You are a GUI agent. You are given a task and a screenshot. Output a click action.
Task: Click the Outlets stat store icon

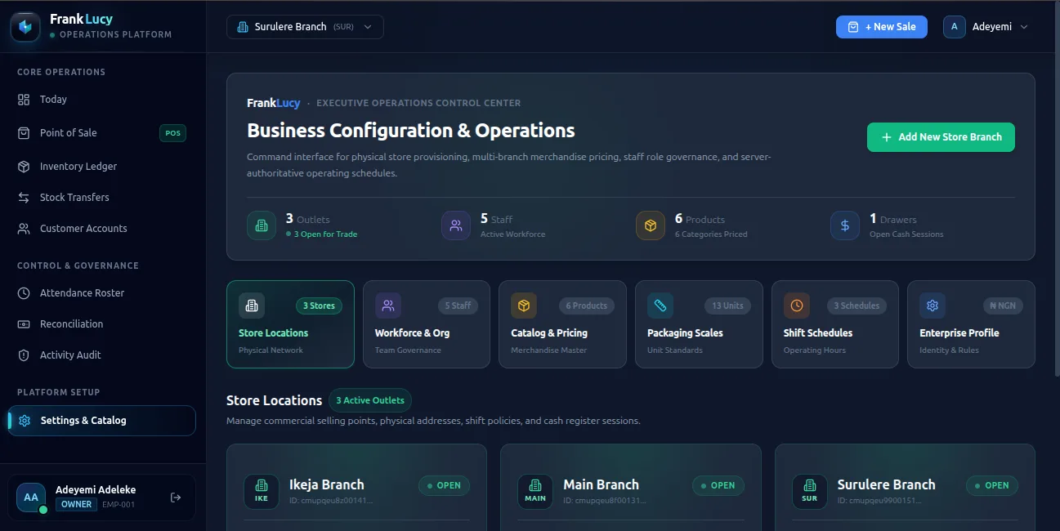click(x=262, y=225)
